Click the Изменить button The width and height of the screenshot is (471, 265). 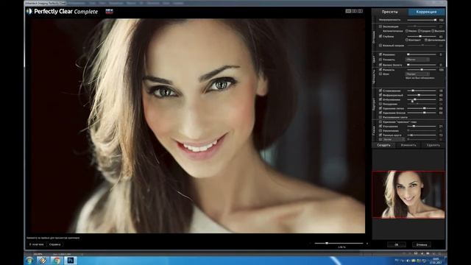[408, 145]
